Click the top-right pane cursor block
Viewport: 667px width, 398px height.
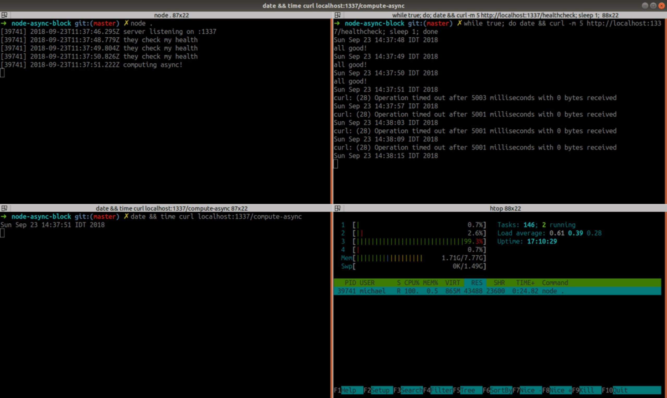[x=336, y=164]
